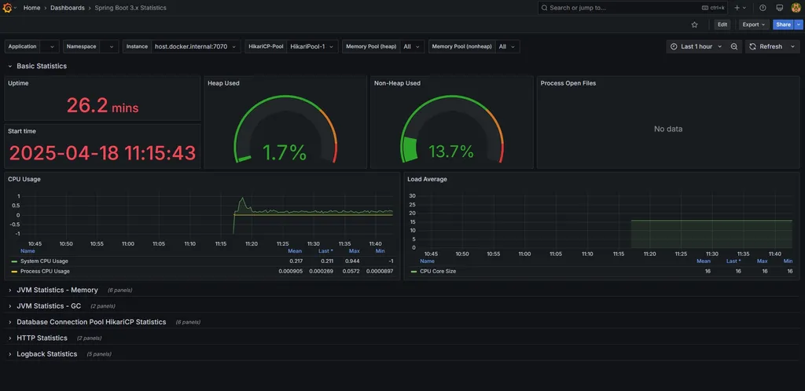This screenshot has height=391, width=805.
Task: Click the plus icon to add new
Action: point(737,8)
